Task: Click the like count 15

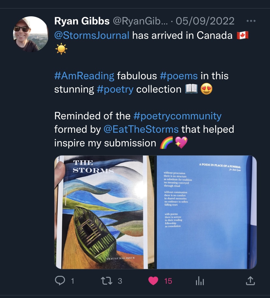Action: pos(168,281)
